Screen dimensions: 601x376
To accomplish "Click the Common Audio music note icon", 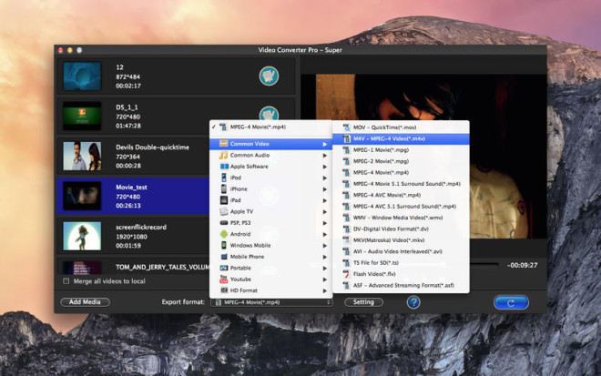I will [x=223, y=156].
